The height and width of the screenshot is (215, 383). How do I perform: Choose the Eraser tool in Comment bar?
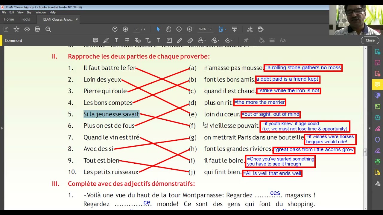[x=190, y=40]
